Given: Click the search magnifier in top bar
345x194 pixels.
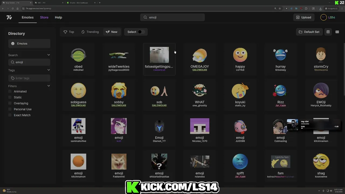Looking at the screenshot, I should [x=145, y=17].
